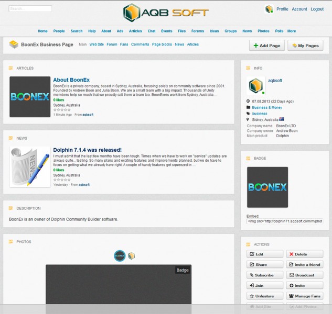Open the Groups menu item

pos(231,31)
